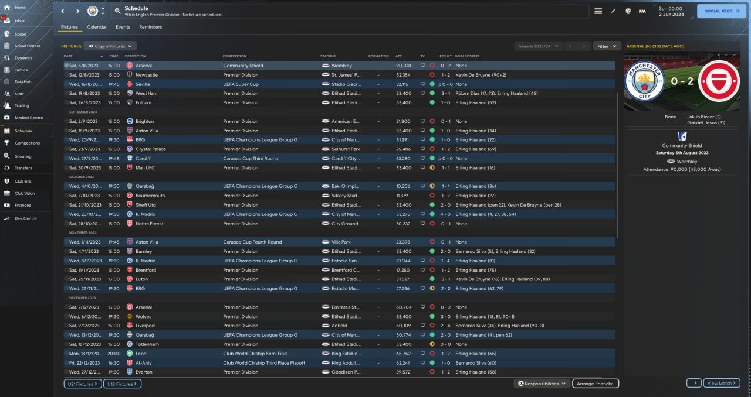Open Club Vision in sidebar

point(25,193)
